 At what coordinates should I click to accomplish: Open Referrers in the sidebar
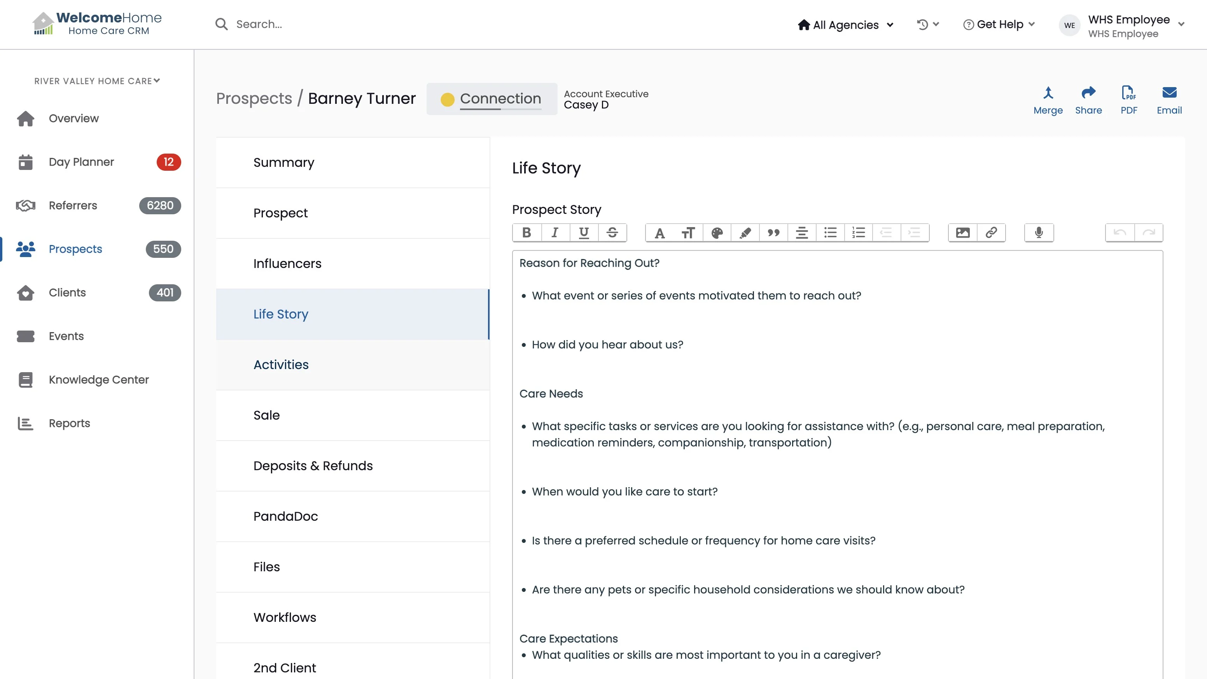point(73,205)
